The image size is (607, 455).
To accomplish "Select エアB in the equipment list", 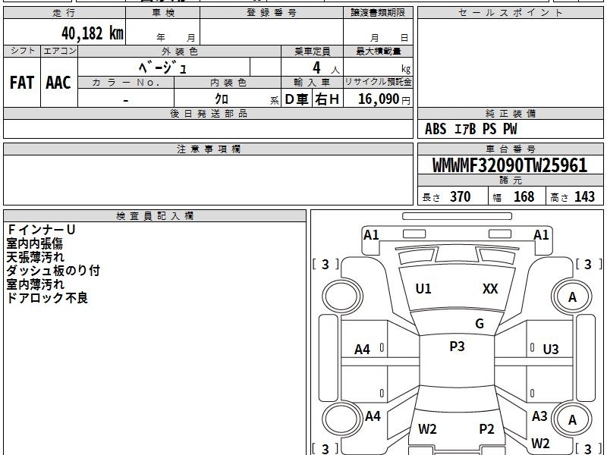I will 465,129.
